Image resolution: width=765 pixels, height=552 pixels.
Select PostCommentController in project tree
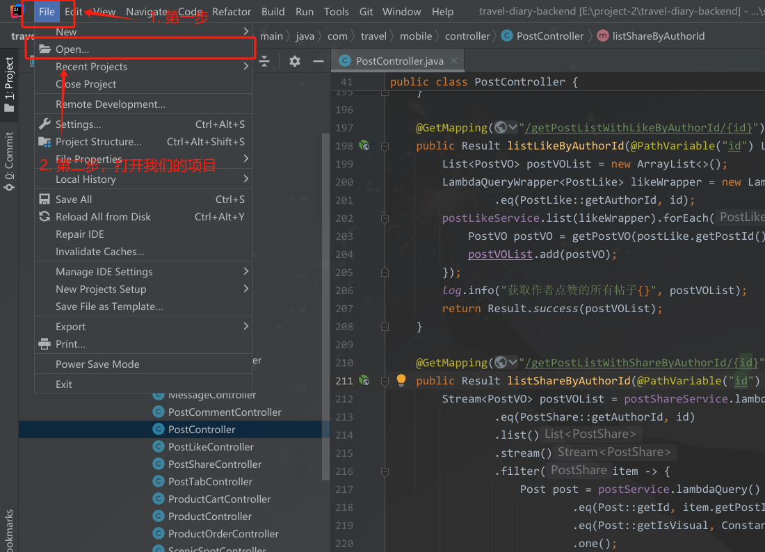click(225, 412)
